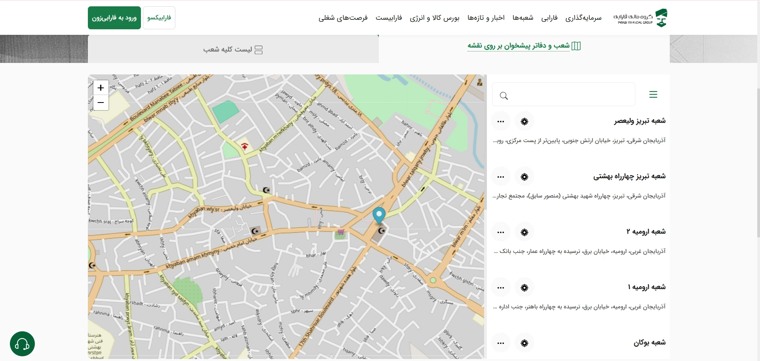
Task: Locate شعبه تبریز چهارراه بهشتی on map
Action: click(x=524, y=177)
